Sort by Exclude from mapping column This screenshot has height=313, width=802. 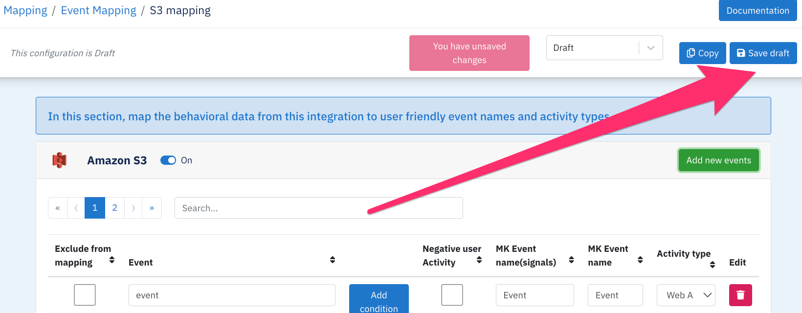click(112, 260)
